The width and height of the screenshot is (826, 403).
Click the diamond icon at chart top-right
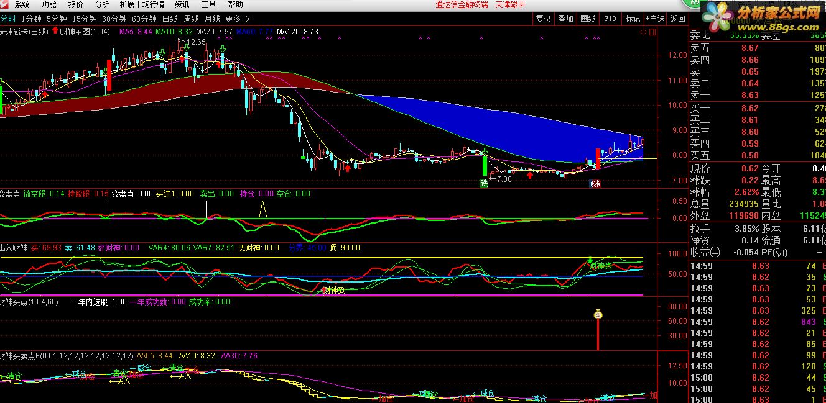click(643, 32)
